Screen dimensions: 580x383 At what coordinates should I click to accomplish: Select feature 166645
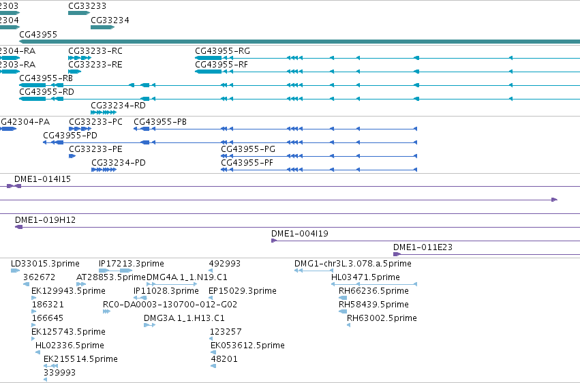(x=48, y=319)
